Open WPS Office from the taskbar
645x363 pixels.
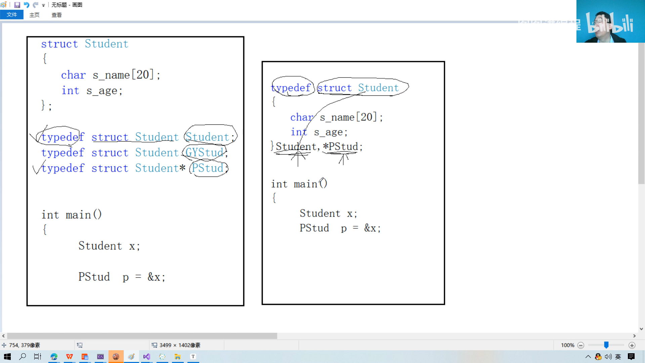click(70, 357)
